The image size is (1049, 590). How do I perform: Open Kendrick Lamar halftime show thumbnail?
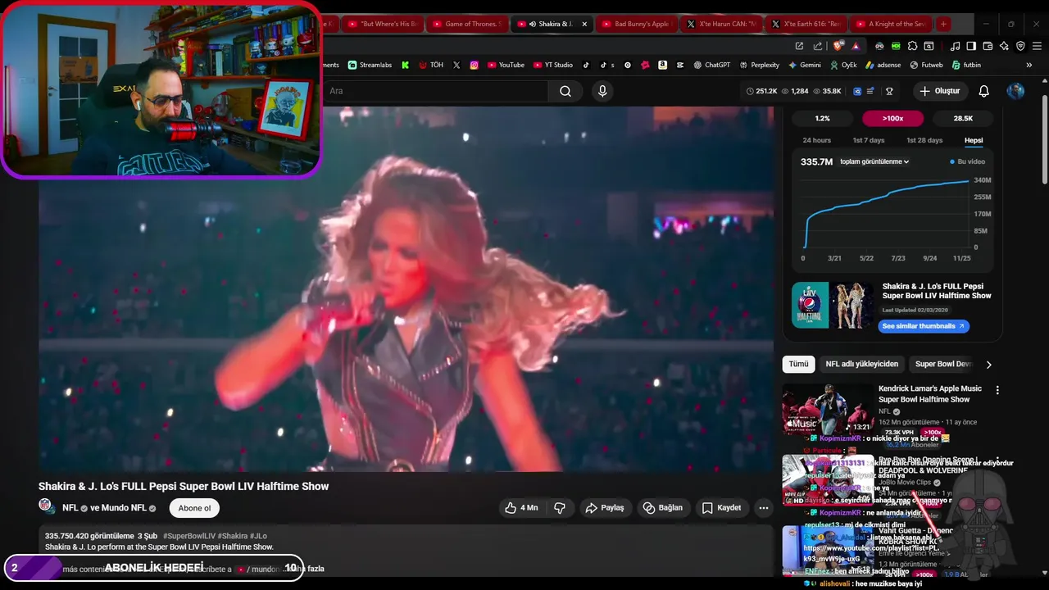click(828, 410)
